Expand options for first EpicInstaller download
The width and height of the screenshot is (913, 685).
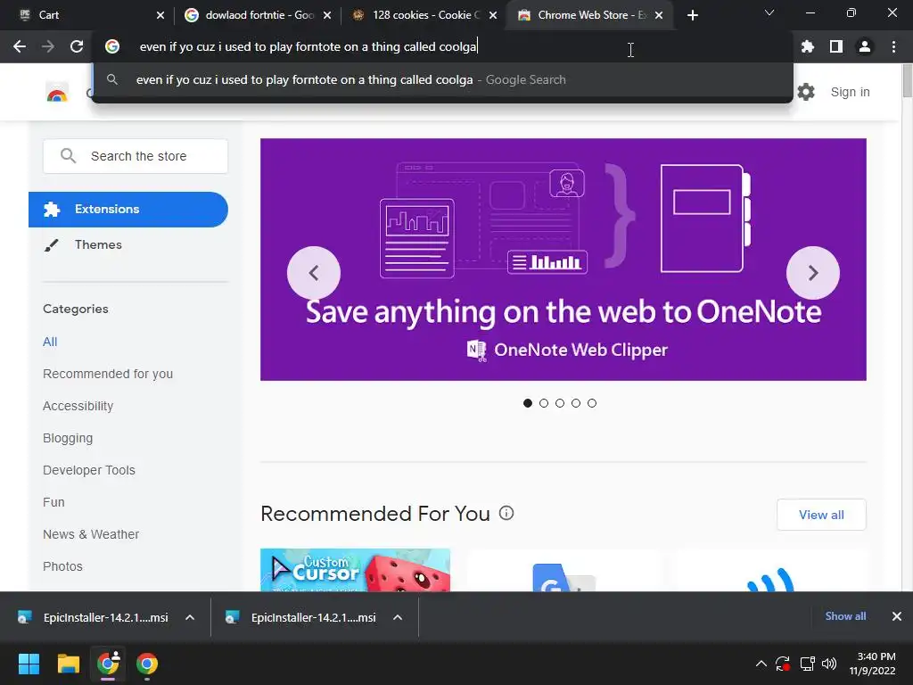pyautogui.click(x=190, y=617)
